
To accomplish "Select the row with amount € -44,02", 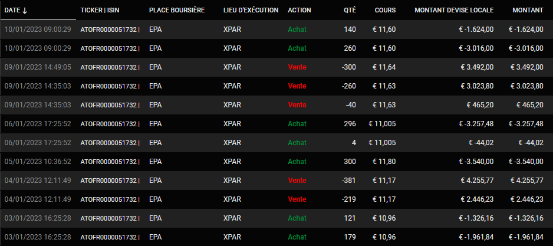I will [276, 143].
